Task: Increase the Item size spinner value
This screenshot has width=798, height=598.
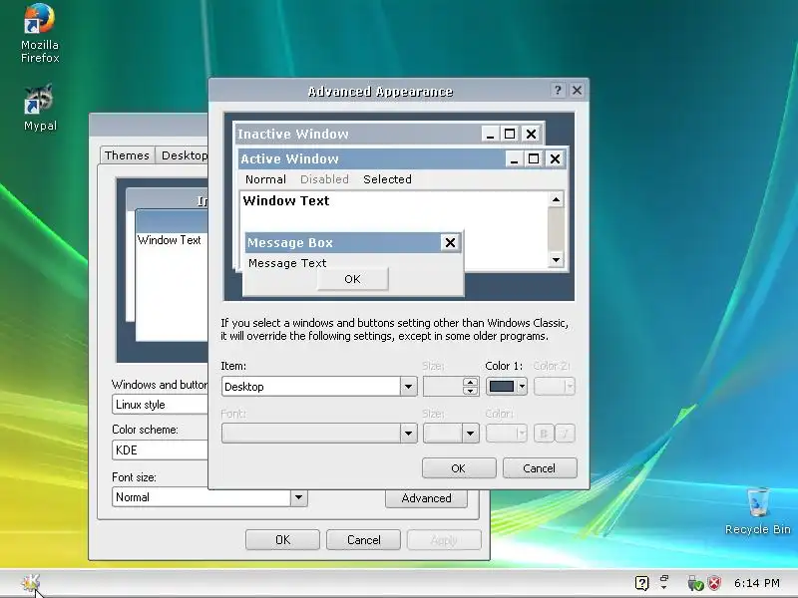Action: tap(470, 382)
